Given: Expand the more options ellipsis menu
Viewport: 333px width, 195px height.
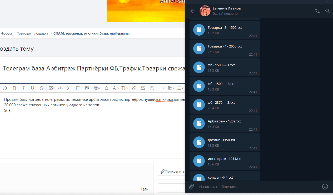Looking at the screenshot, I should point(161,88).
